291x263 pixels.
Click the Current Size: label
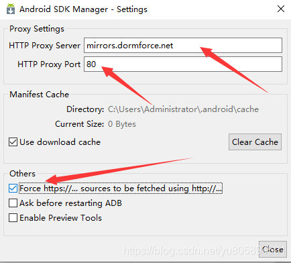pyautogui.click(x=80, y=124)
